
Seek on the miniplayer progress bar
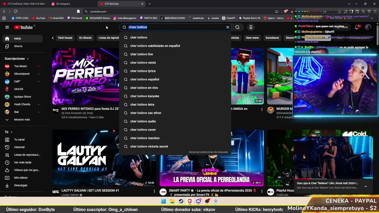[x=333, y=179]
